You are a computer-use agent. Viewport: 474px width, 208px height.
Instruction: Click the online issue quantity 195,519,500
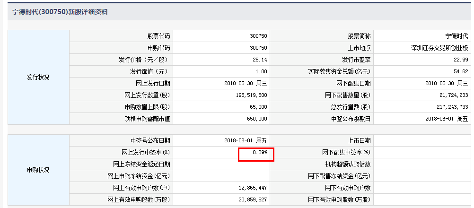(x=252, y=95)
